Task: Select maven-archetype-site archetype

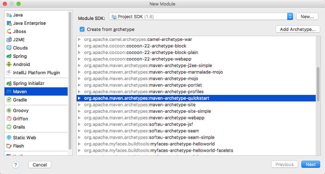Action: pyautogui.click(x=196, y=105)
